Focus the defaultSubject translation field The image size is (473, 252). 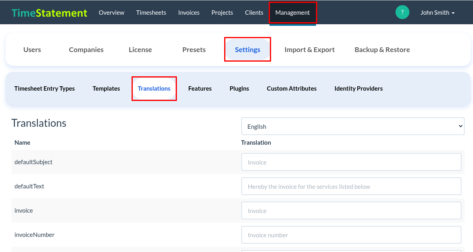pos(351,162)
